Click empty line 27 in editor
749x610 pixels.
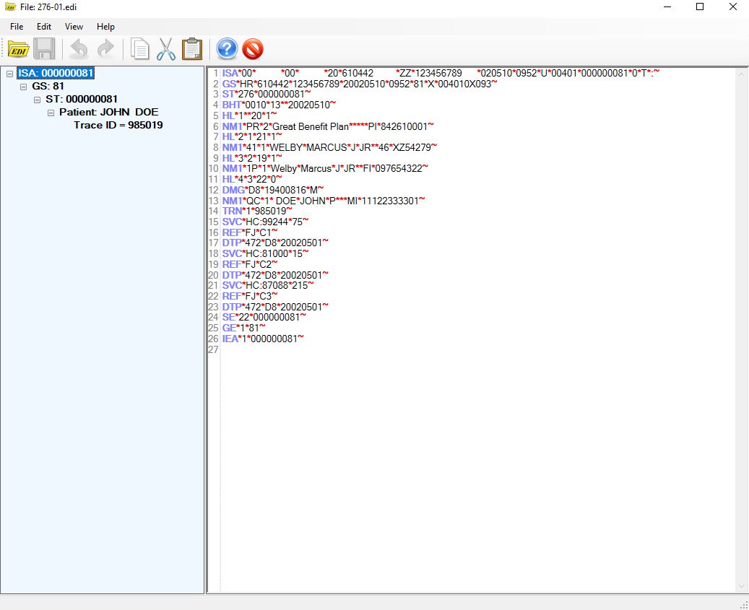click(x=477, y=349)
